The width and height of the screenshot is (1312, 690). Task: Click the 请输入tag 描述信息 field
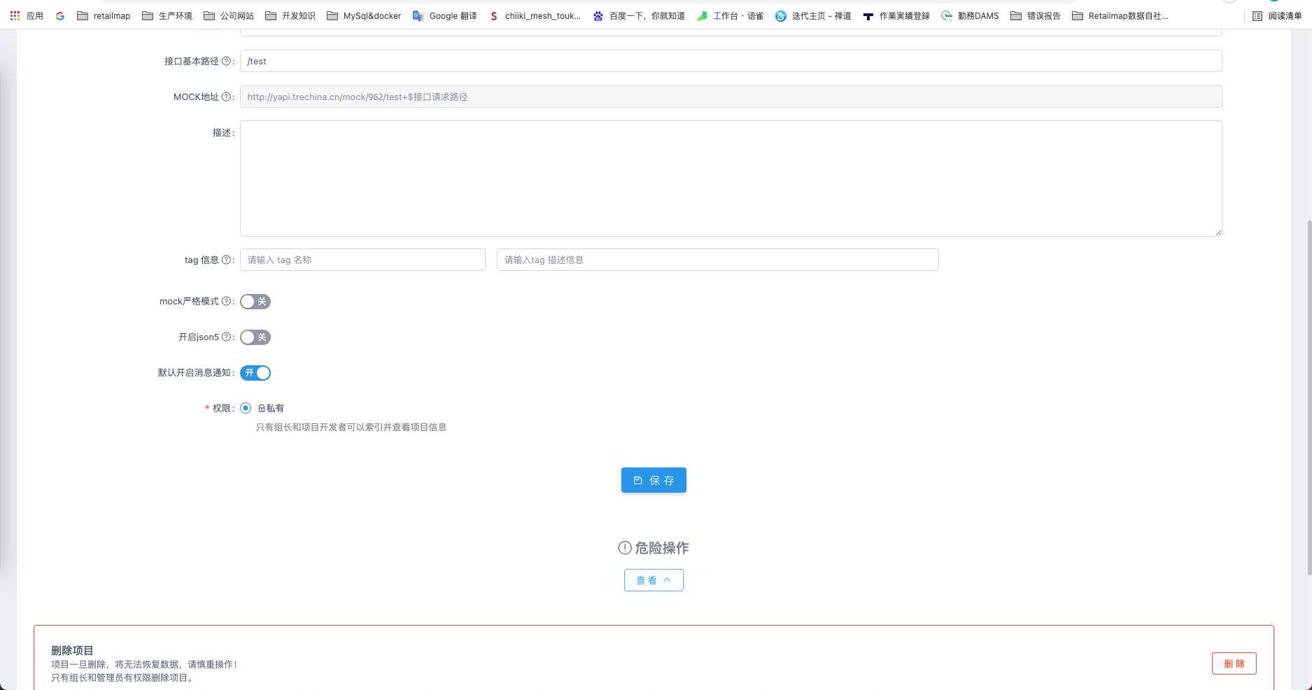point(717,260)
